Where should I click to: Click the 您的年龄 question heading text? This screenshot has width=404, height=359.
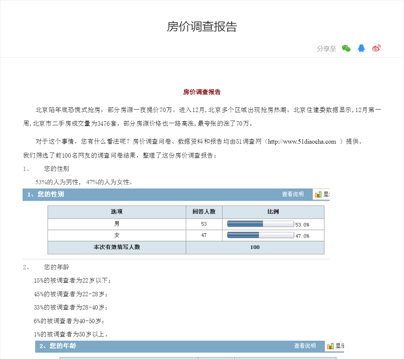point(56,267)
